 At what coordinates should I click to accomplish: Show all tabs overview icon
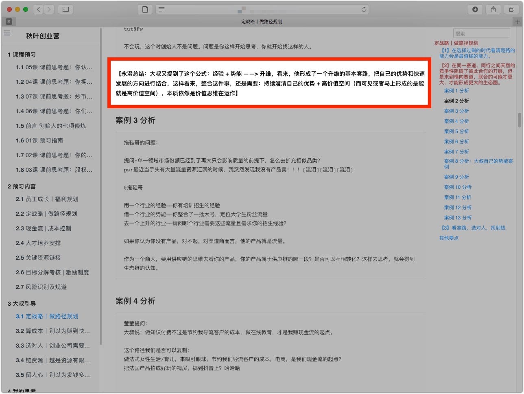(511, 9)
